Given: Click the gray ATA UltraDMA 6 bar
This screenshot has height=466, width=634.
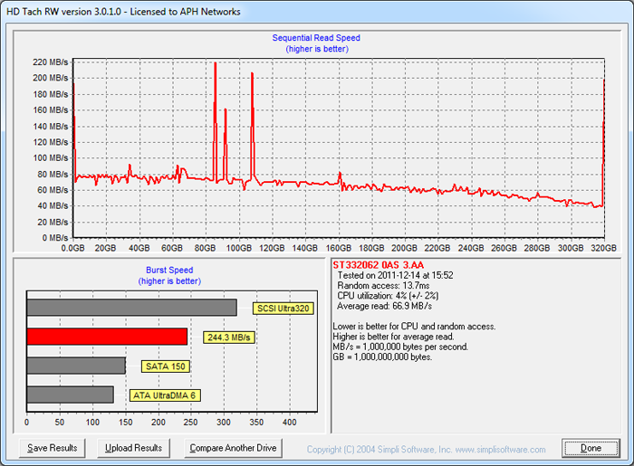Looking at the screenshot, I should (71, 395).
